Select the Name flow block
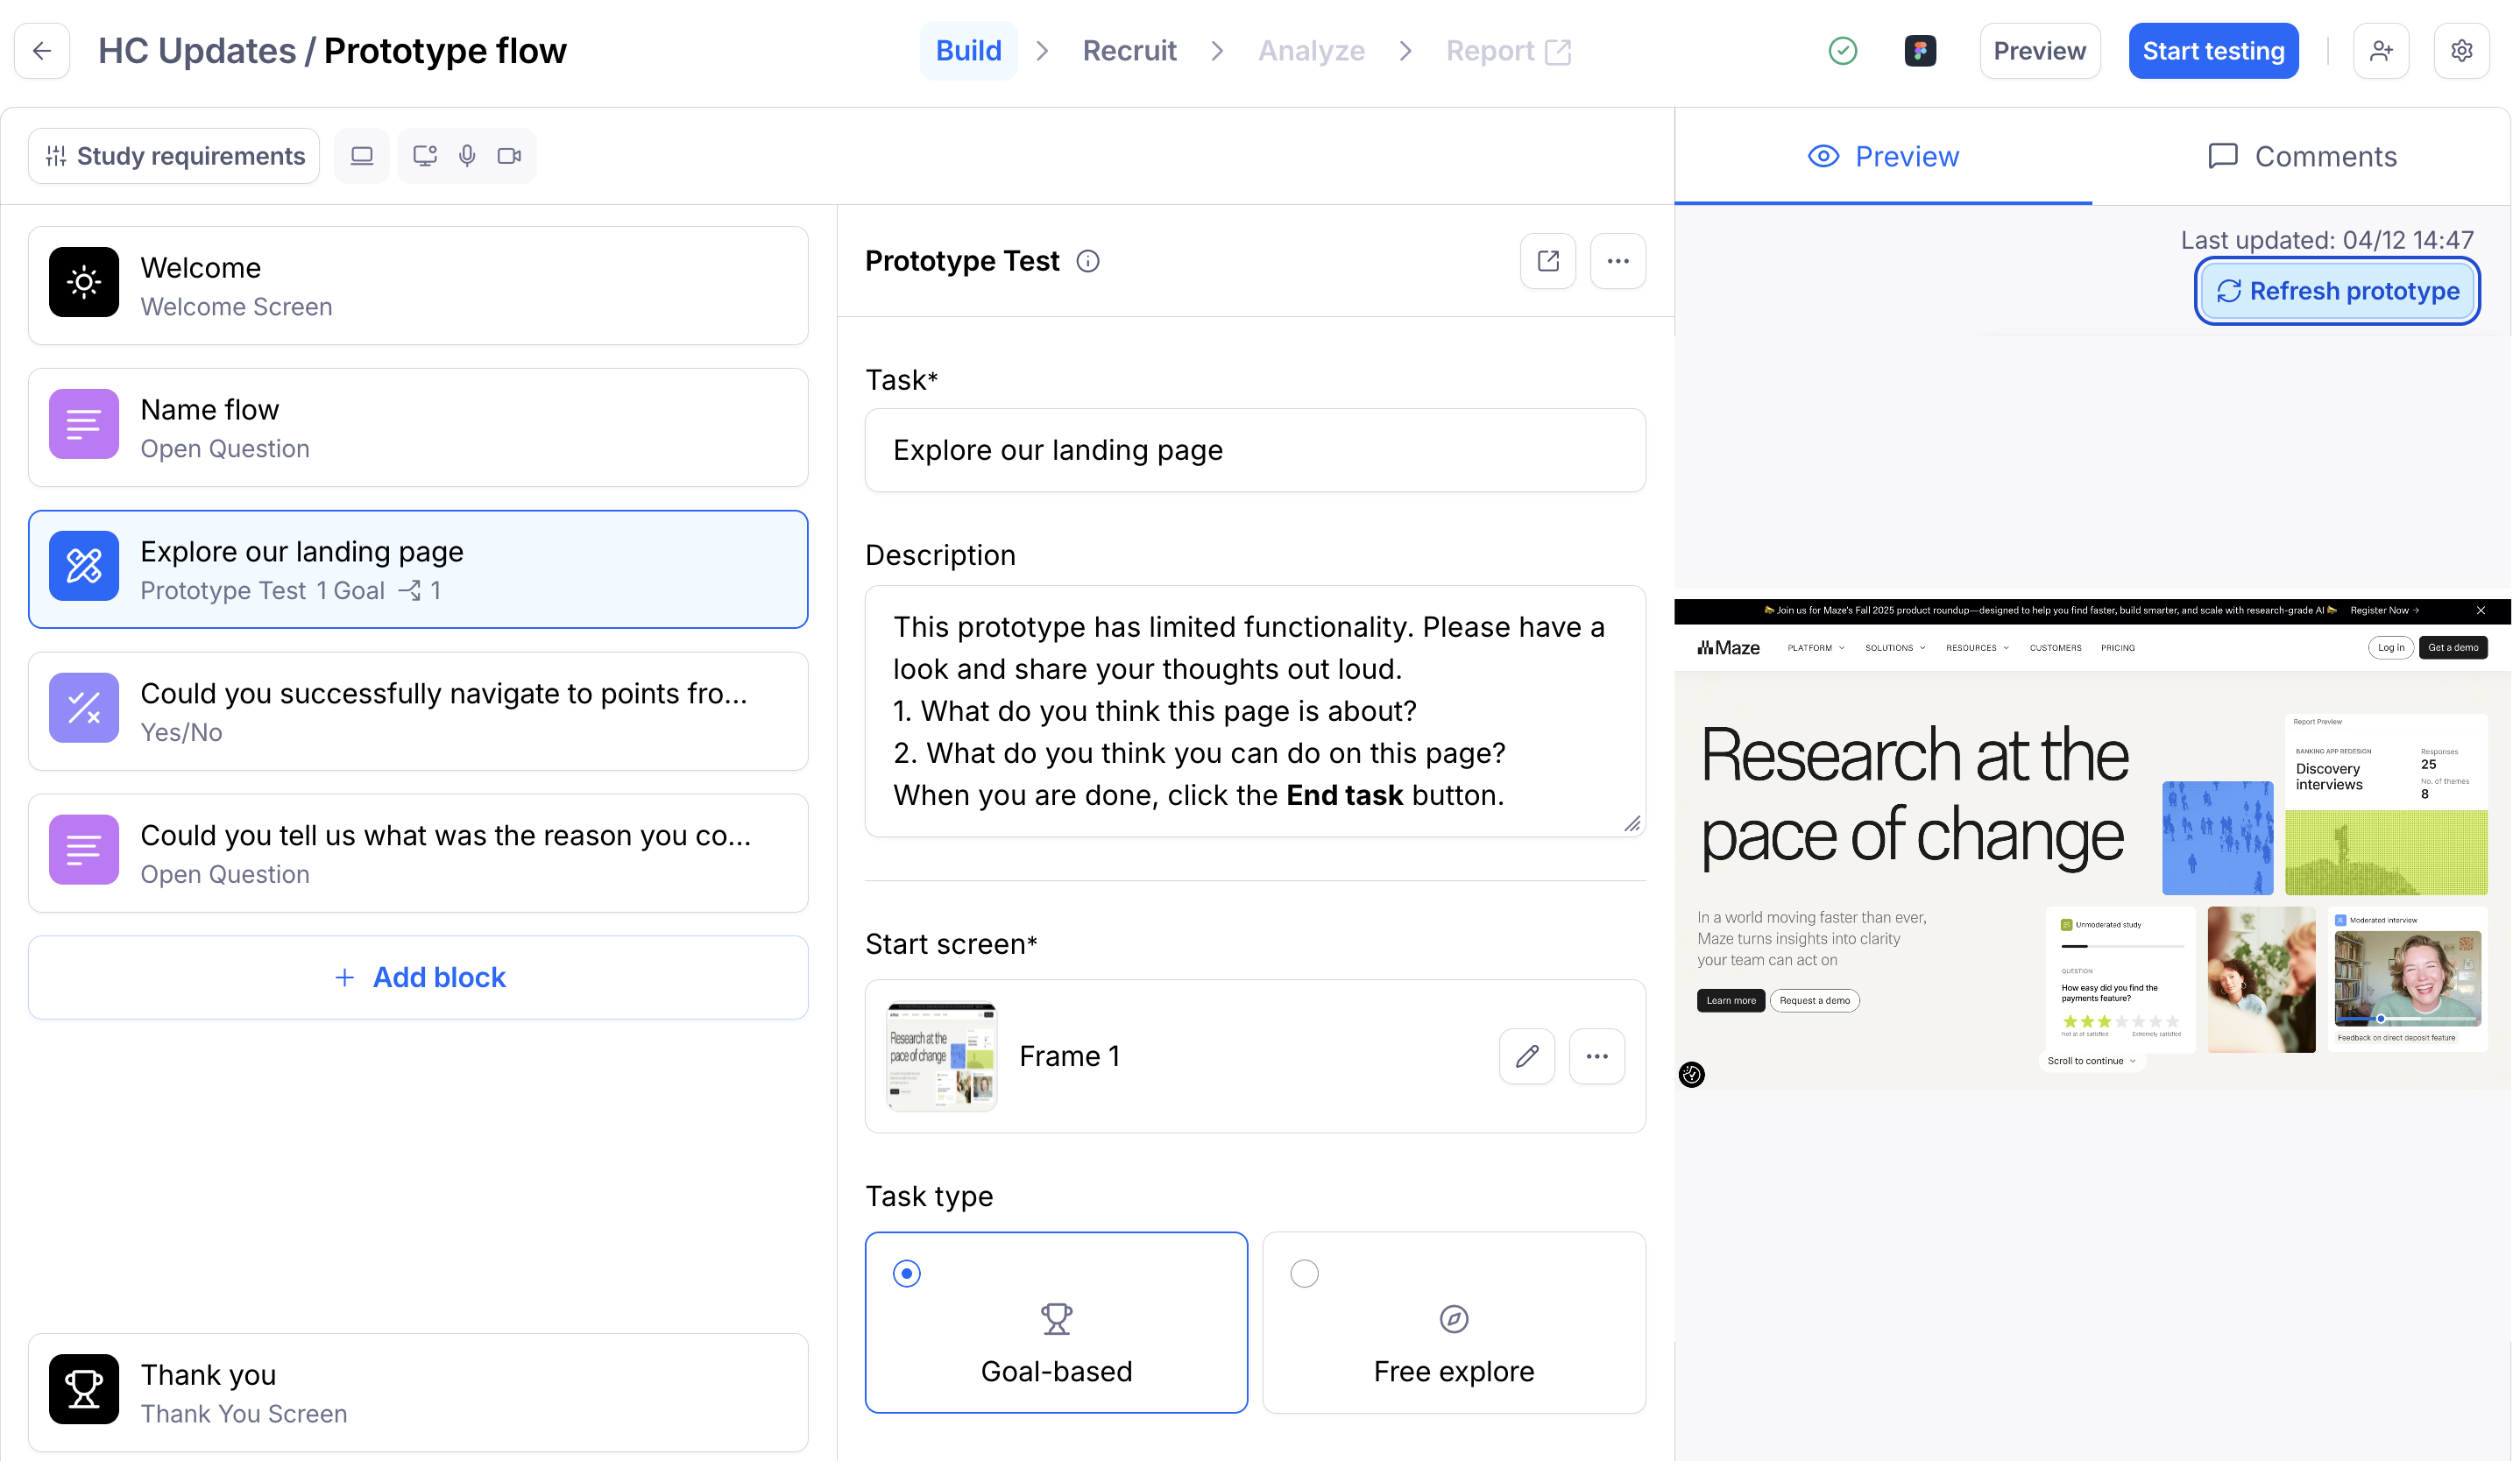This screenshot has width=2520, height=1461. (418, 427)
